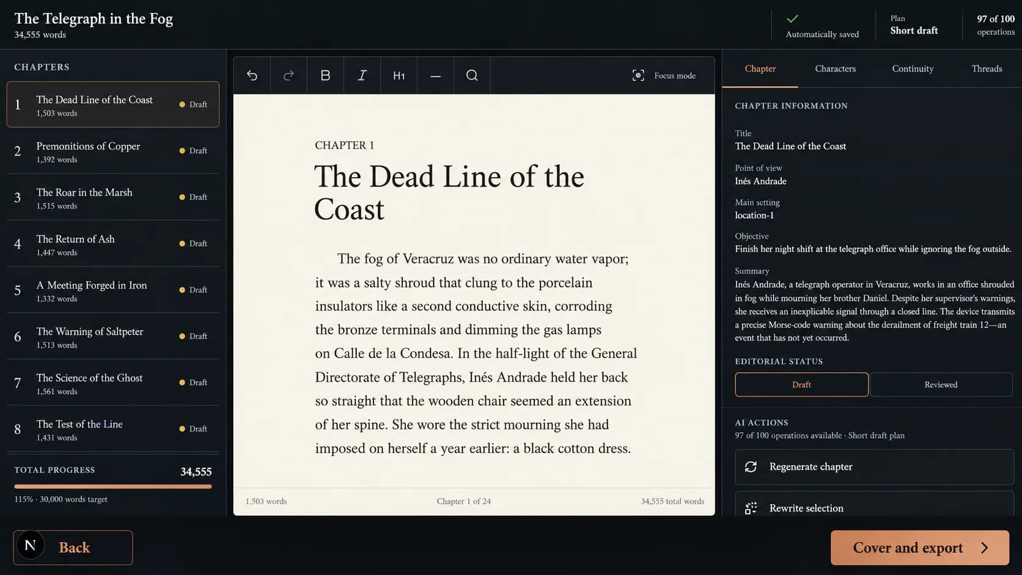The height and width of the screenshot is (575, 1022).
Task: Set editorial status to Draft
Action: pos(801,384)
